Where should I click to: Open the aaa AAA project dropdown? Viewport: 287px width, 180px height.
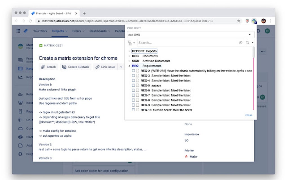point(250,34)
